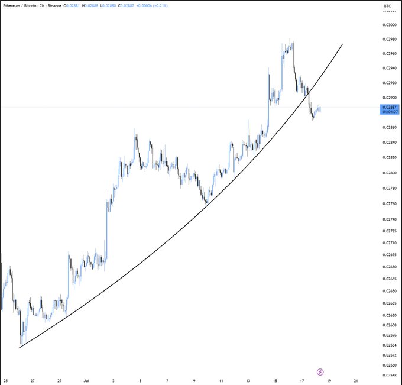Click the 0.02920 price scale label

click(x=390, y=83)
